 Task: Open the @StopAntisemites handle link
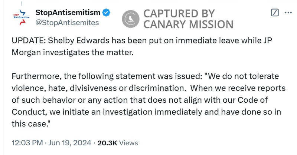pyautogui.click(x=67, y=23)
